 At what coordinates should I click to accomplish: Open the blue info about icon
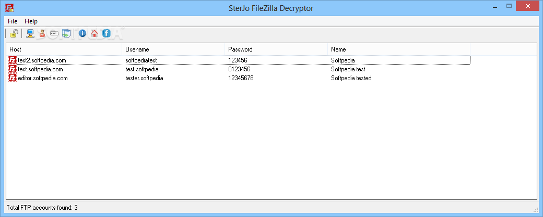point(82,33)
